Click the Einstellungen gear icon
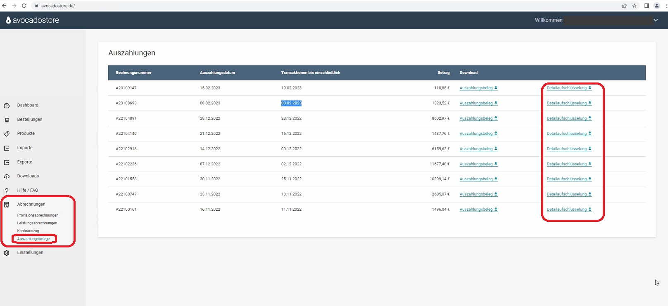 7,253
